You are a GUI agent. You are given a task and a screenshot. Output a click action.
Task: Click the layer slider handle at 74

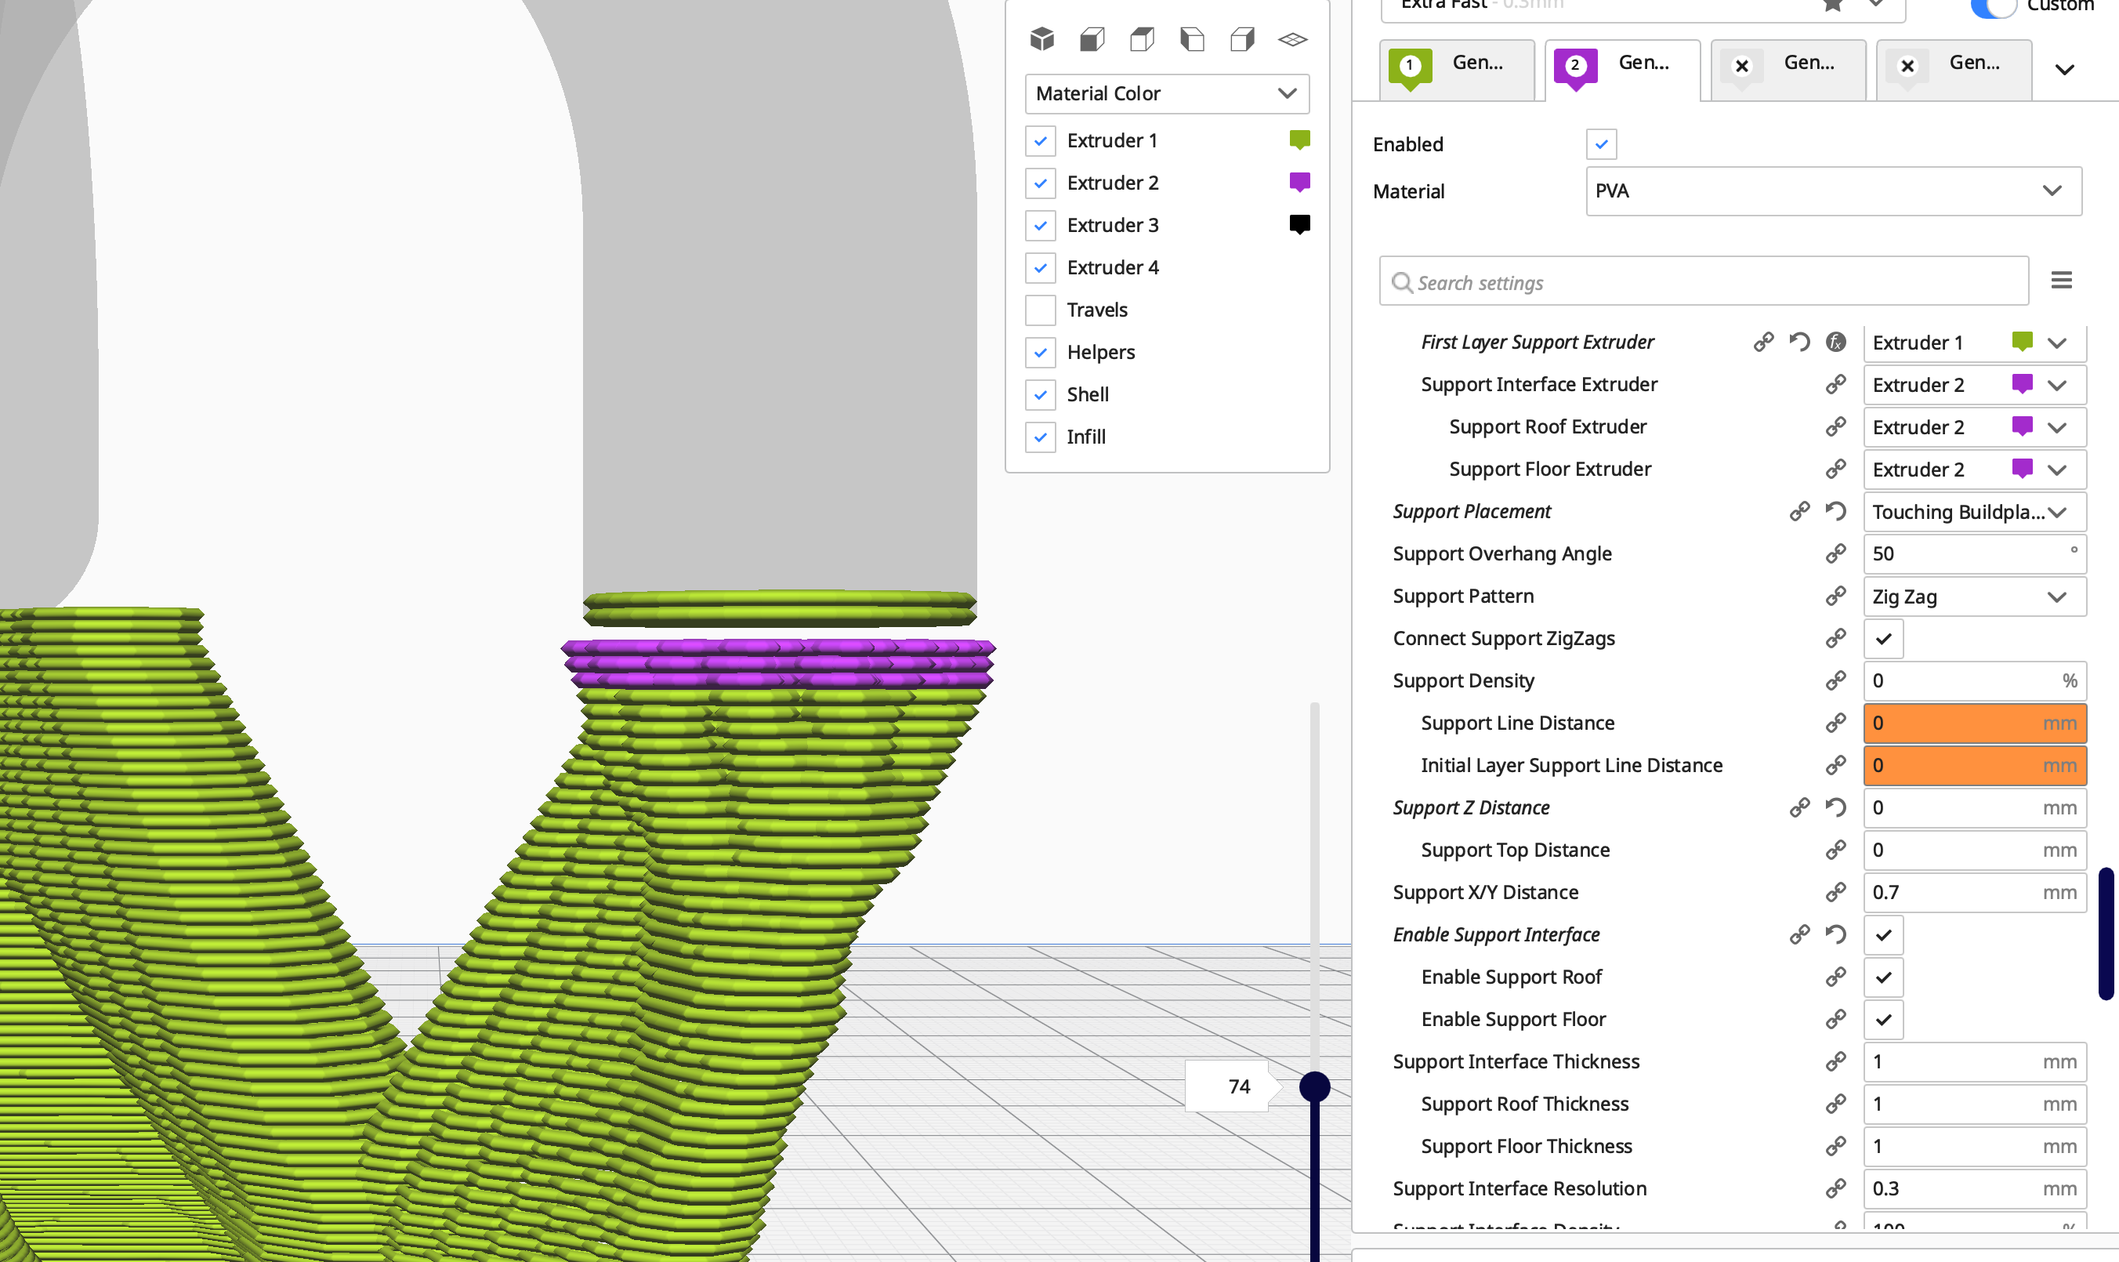[1314, 1086]
